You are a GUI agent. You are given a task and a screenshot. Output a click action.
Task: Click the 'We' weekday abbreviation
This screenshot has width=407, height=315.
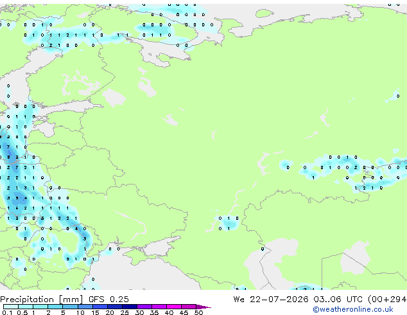239,300
